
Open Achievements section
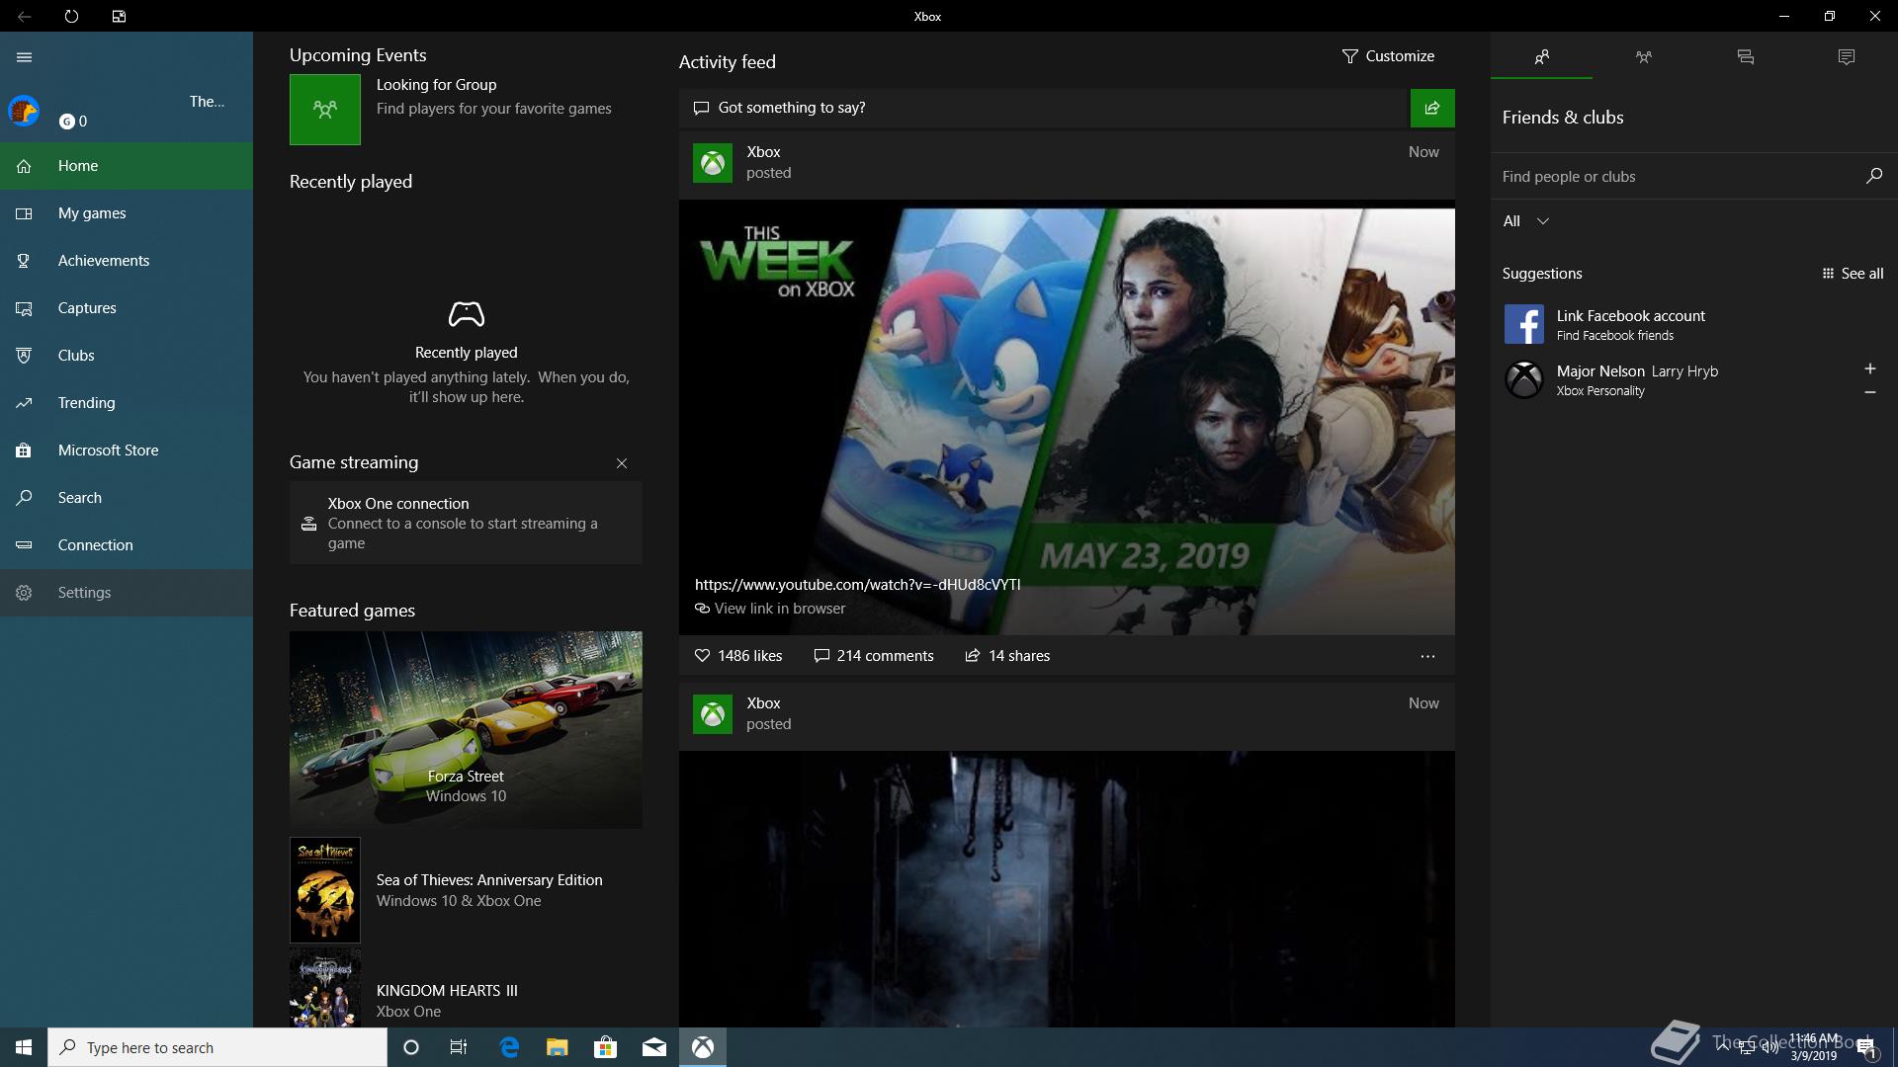pos(127,261)
